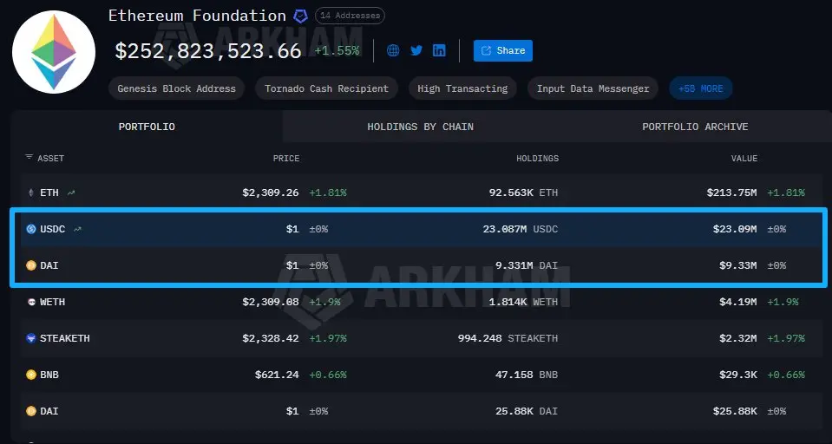Click the $25.88K DAI value
832x444 pixels.
click(x=735, y=411)
